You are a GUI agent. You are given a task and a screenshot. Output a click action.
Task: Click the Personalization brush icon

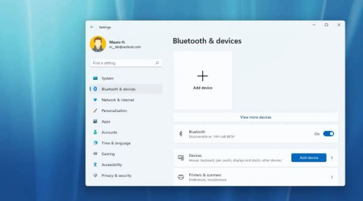95,110
